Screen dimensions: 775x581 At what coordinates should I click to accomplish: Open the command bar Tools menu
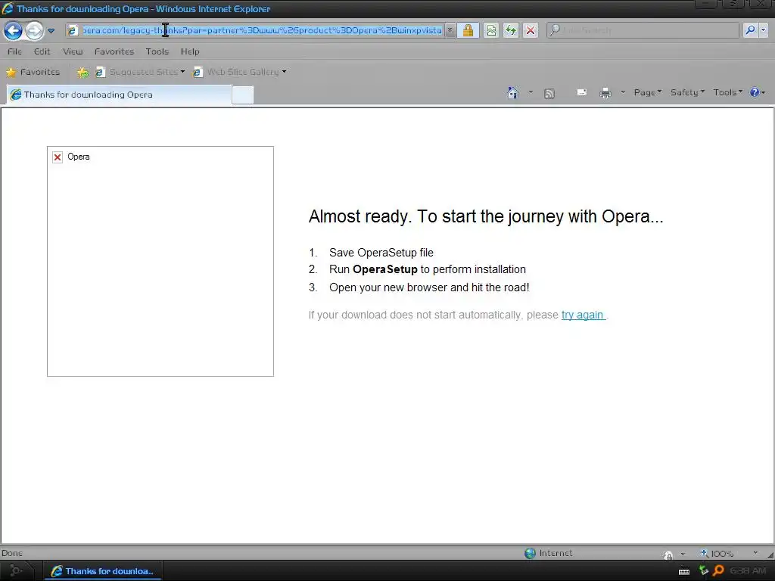pos(727,92)
